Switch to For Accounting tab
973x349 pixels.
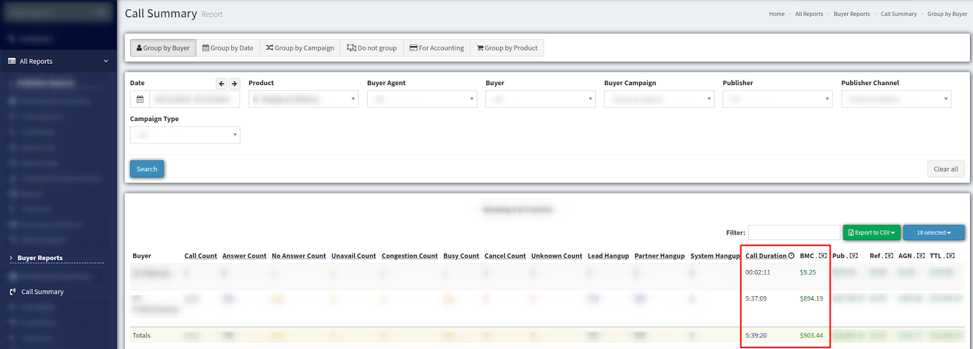coord(437,48)
